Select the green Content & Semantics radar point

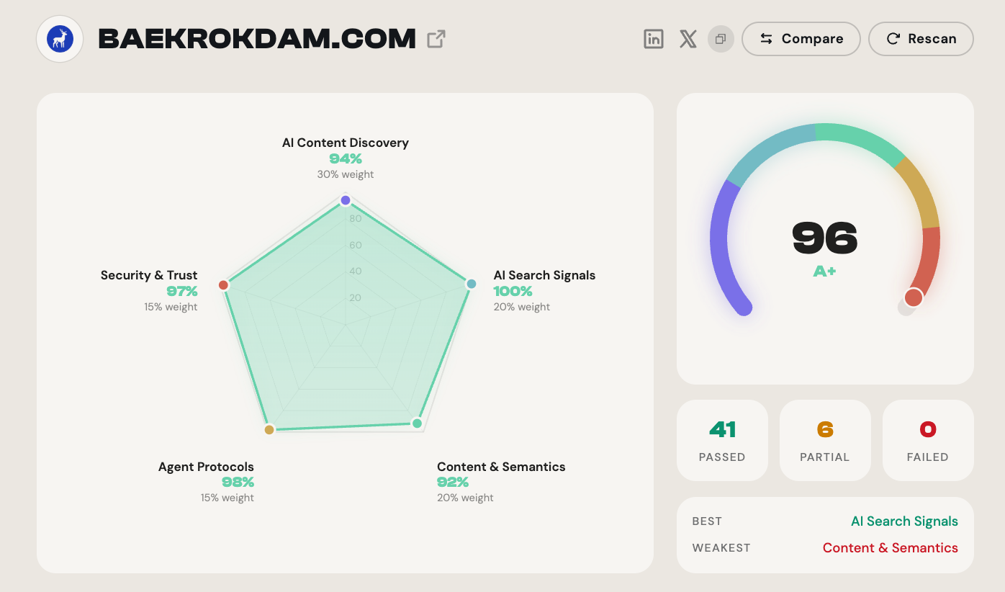(x=417, y=423)
